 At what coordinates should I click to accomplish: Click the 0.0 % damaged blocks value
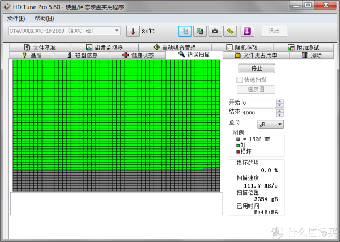(269, 170)
